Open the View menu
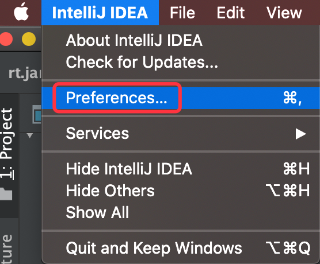The height and width of the screenshot is (264, 320). [x=284, y=13]
